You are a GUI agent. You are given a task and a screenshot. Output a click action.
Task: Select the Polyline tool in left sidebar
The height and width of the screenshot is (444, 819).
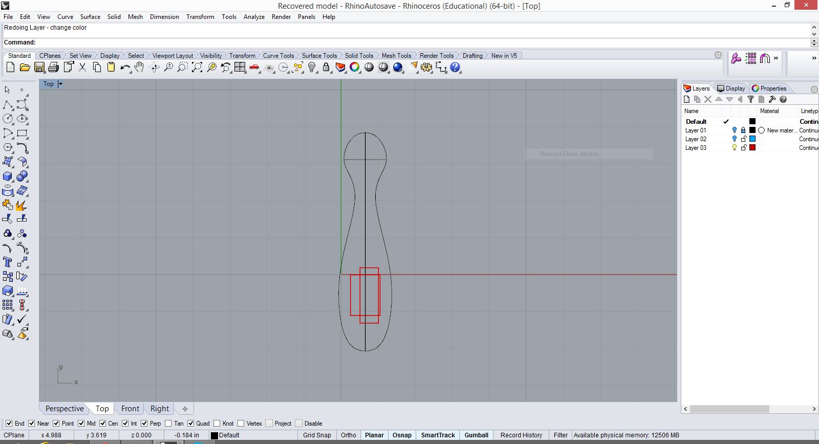pos(8,105)
